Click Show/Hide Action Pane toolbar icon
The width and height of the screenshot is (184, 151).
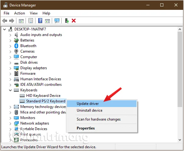pos(47,21)
